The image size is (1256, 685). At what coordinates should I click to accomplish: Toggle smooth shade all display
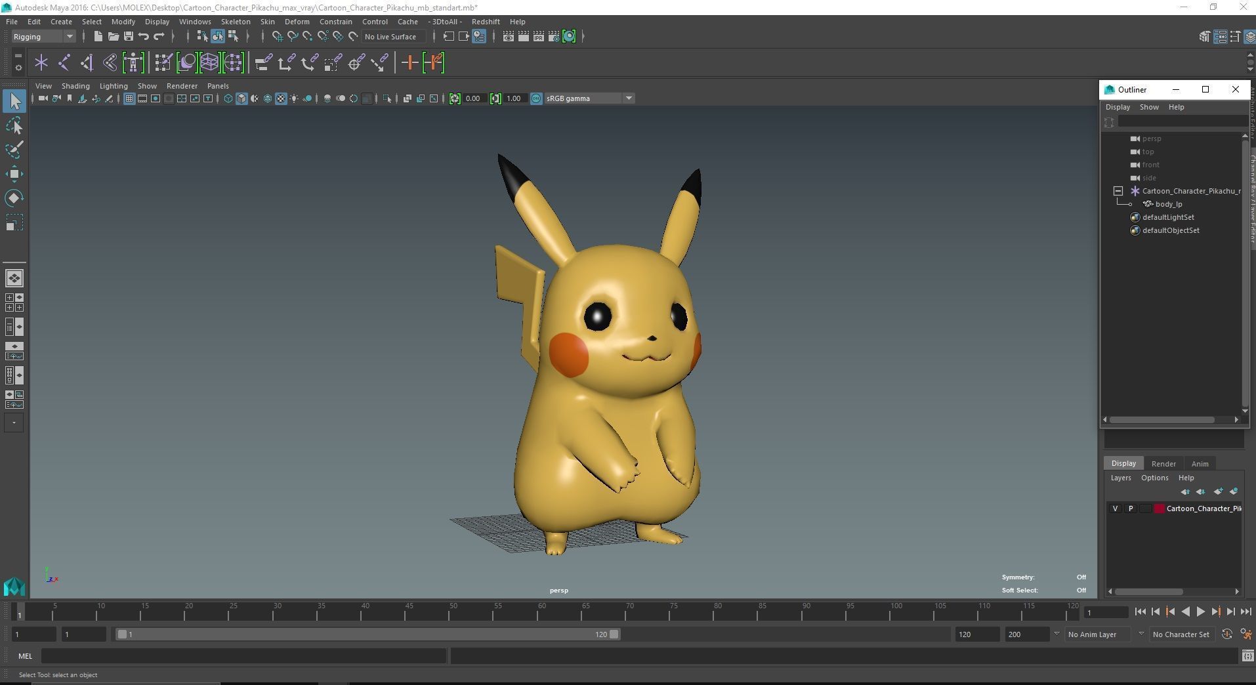(241, 98)
